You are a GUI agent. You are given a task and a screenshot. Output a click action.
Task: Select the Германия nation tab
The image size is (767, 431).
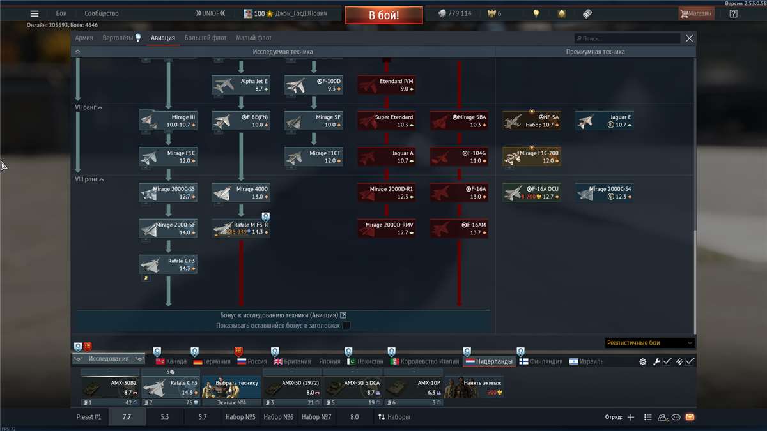[212, 361]
